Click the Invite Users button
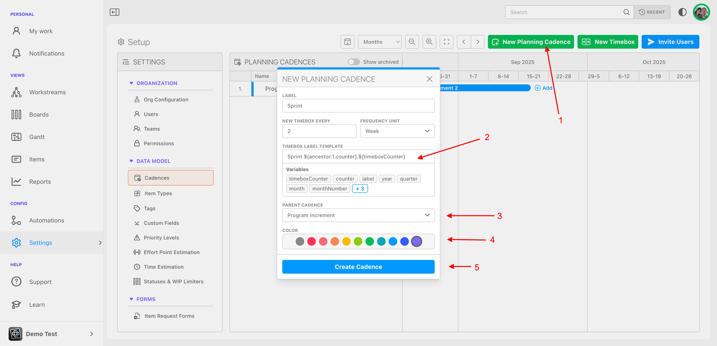This screenshot has width=717, height=346. 670,42
